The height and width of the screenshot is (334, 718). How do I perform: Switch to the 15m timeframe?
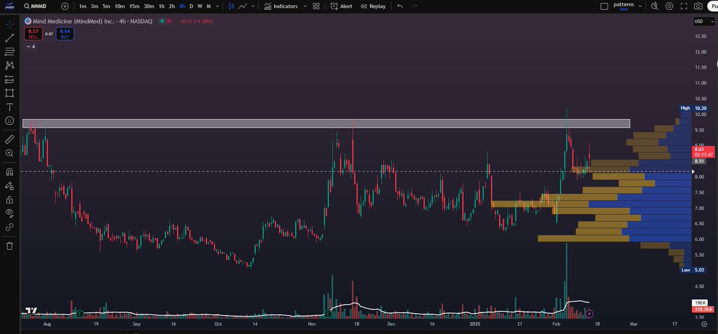[x=135, y=6]
